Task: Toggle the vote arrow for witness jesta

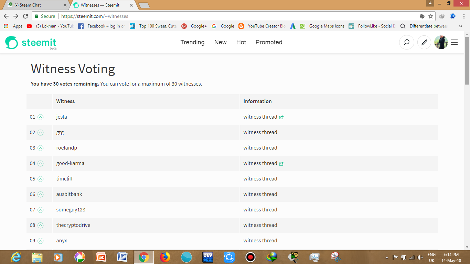Action: (x=40, y=117)
